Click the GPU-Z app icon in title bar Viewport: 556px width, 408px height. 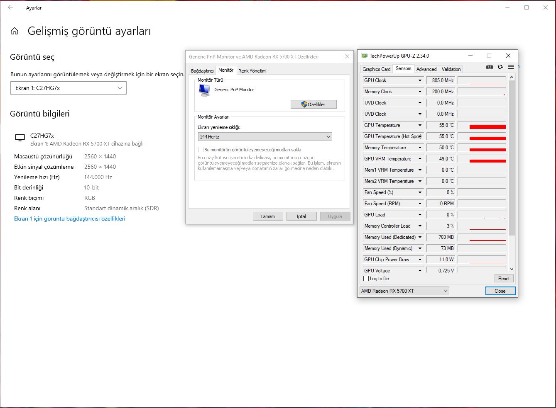(x=365, y=56)
